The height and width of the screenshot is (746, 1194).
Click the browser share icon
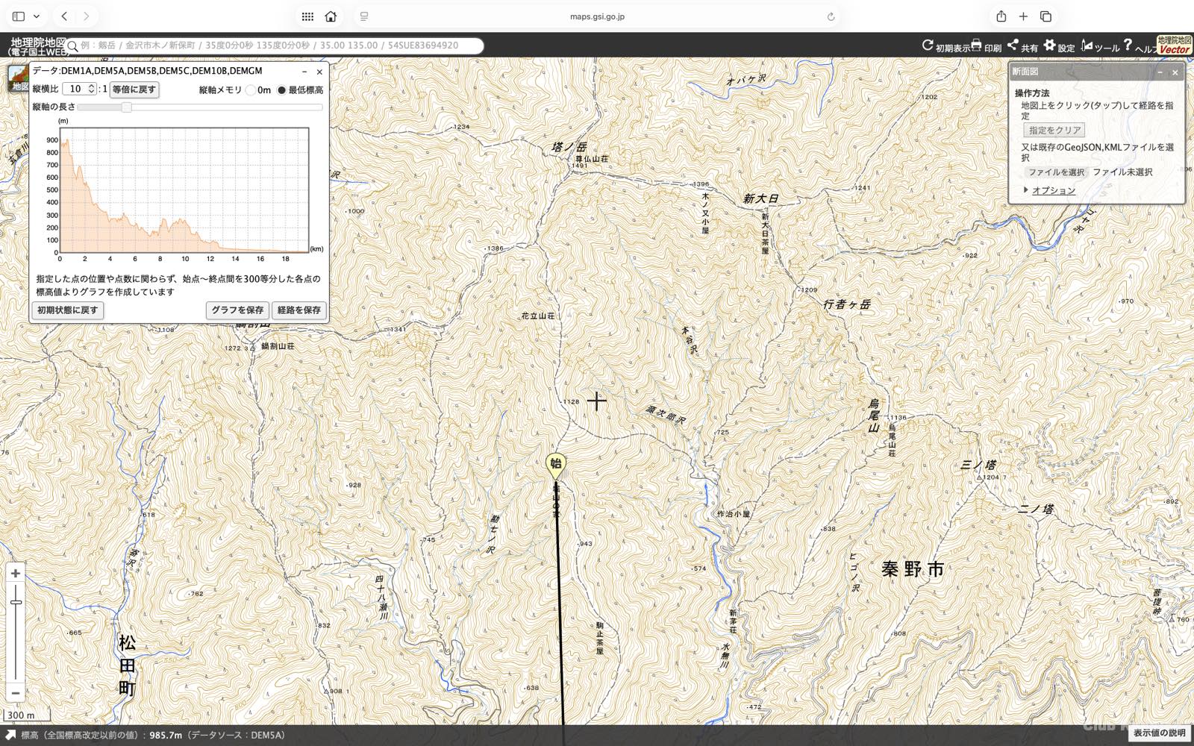pos(1001,16)
